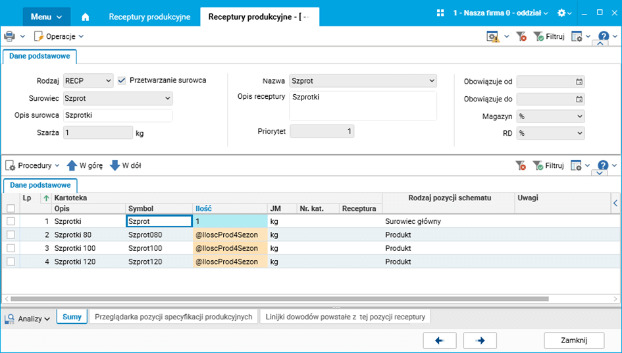The height and width of the screenshot is (353, 622).
Task: Open calendar for Obowiązuje od date
Action: (579, 82)
